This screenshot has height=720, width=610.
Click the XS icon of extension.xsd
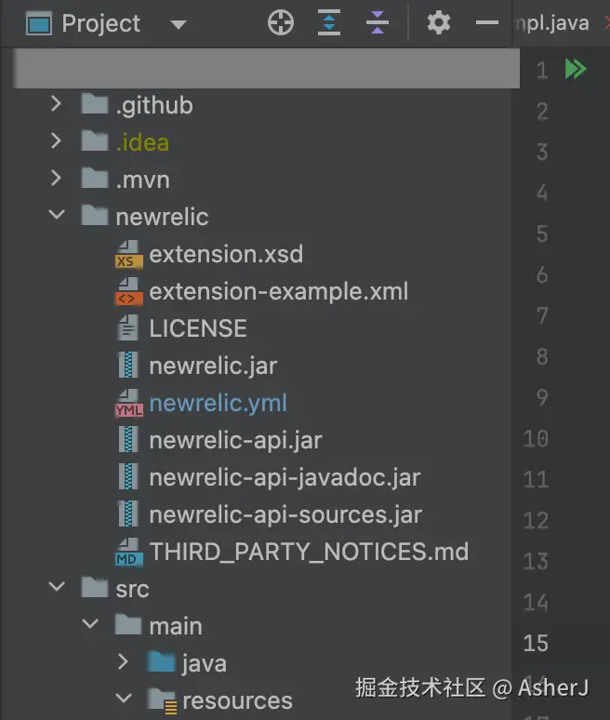coord(128,254)
